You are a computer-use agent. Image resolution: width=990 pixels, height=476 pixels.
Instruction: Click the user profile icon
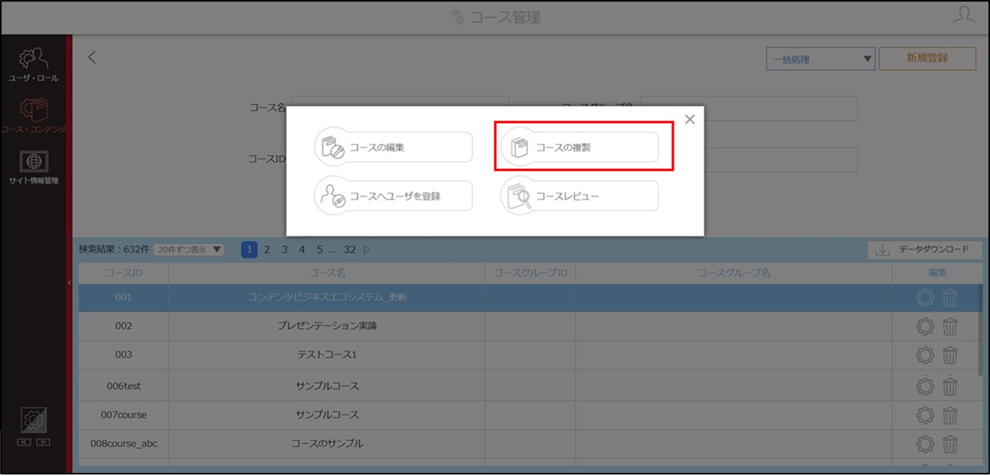[x=965, y=15]
